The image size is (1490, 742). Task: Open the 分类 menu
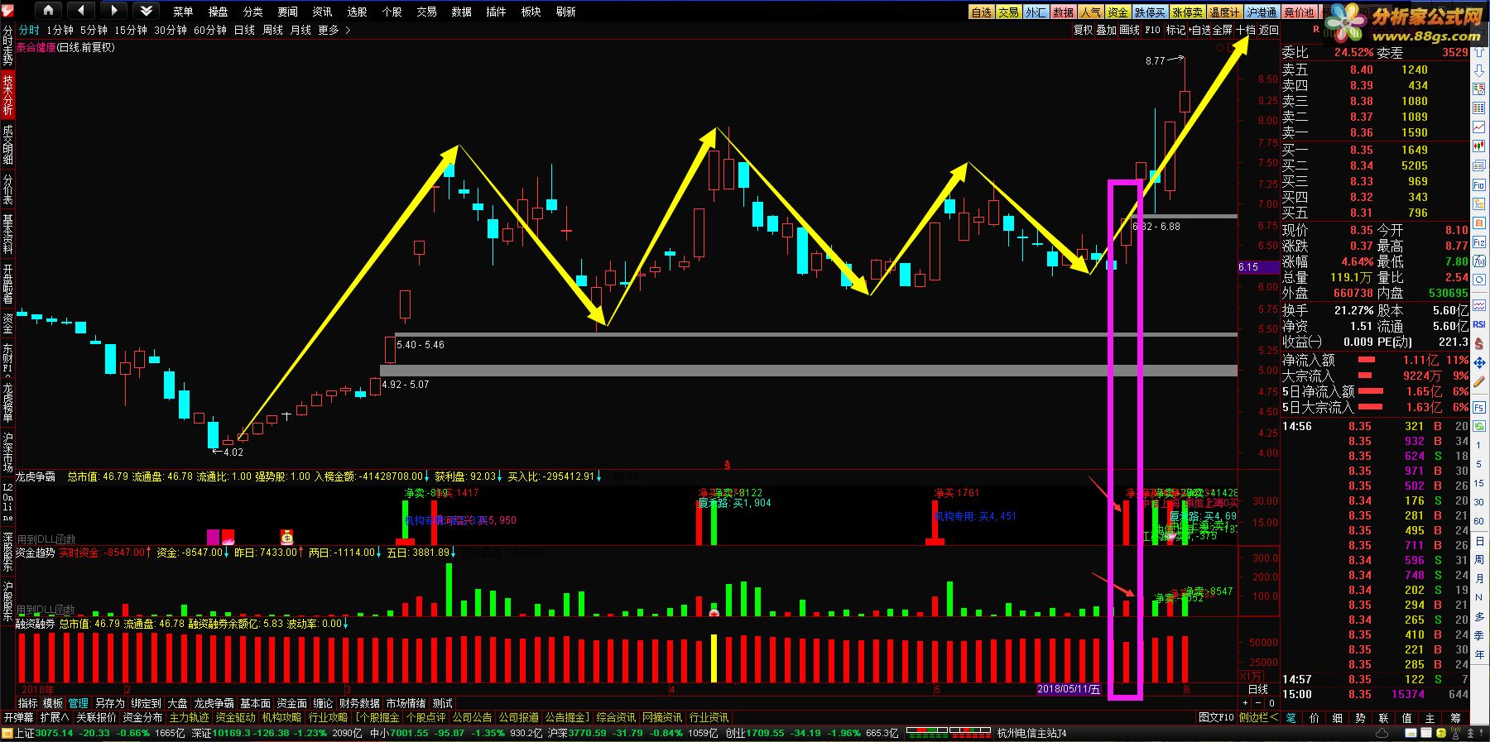click(252, 12)
